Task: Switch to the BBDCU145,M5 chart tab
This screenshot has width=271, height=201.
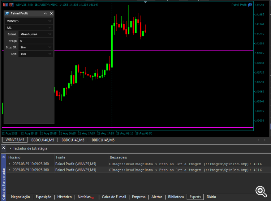Action: click(x=103, y=140)
